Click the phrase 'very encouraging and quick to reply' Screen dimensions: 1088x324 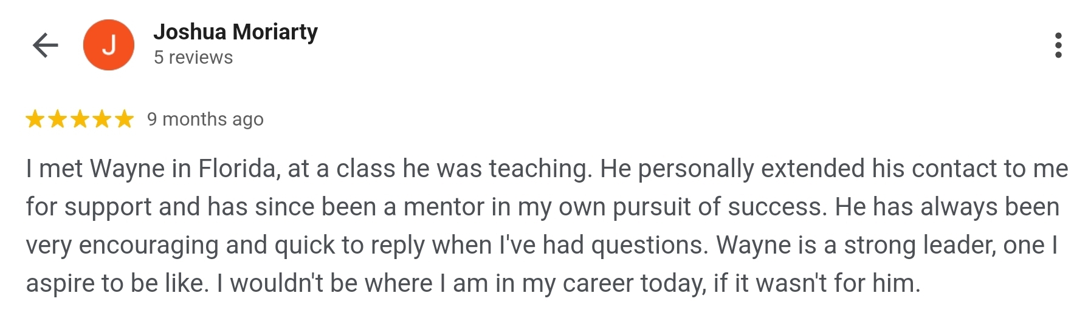pos(225,245)
